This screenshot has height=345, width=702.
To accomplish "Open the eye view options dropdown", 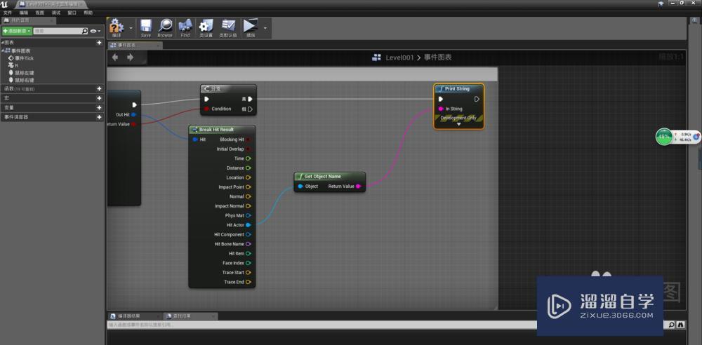I will 95,31.
